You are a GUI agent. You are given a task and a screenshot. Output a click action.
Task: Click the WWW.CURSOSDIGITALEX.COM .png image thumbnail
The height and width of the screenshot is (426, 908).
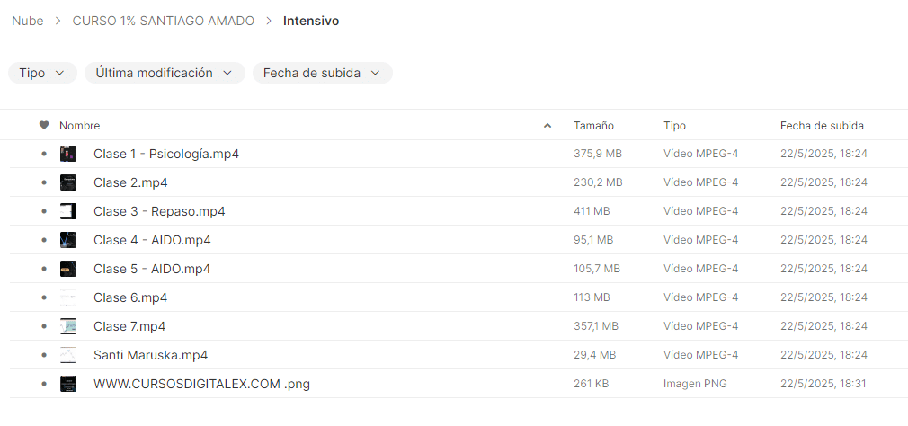[68, 384]
